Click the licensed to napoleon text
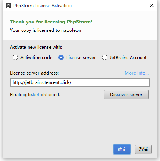This screenshot has width=160, height=161. pos(46,30)
